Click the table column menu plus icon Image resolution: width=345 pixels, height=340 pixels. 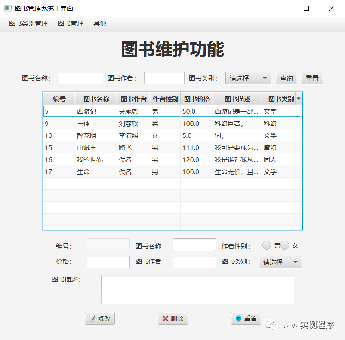299,98
